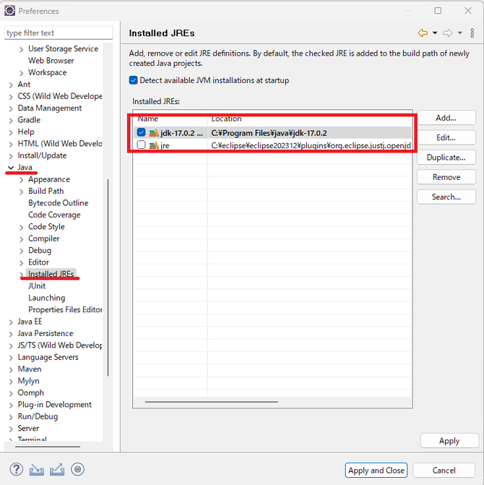Click the JRE table horizontal scrollbar

point(211,402)
